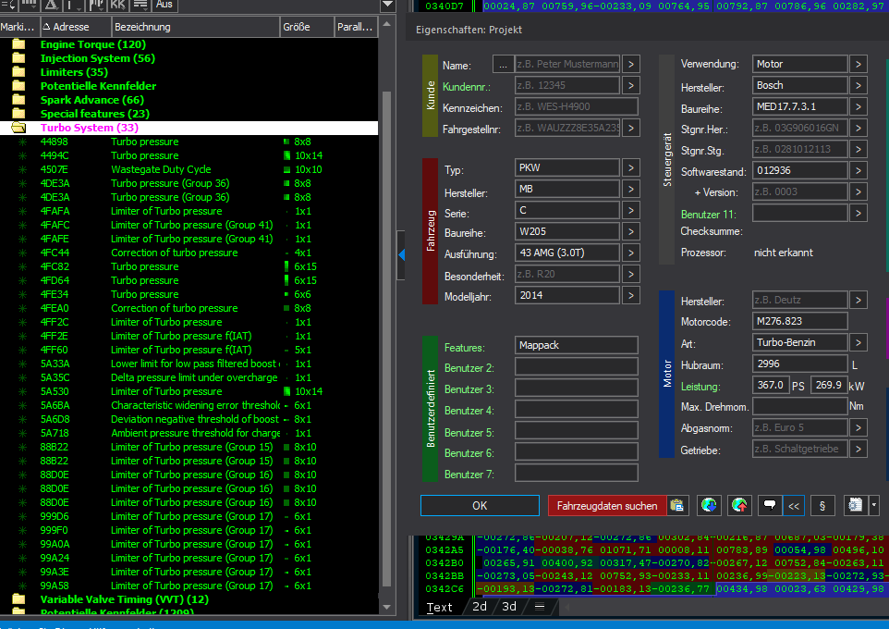Image resolution: width=889 pixels, height=629 pixels.
Task: Click the paste icon beside Fahrzeugdaten suchen
Action: pos(677,506)
